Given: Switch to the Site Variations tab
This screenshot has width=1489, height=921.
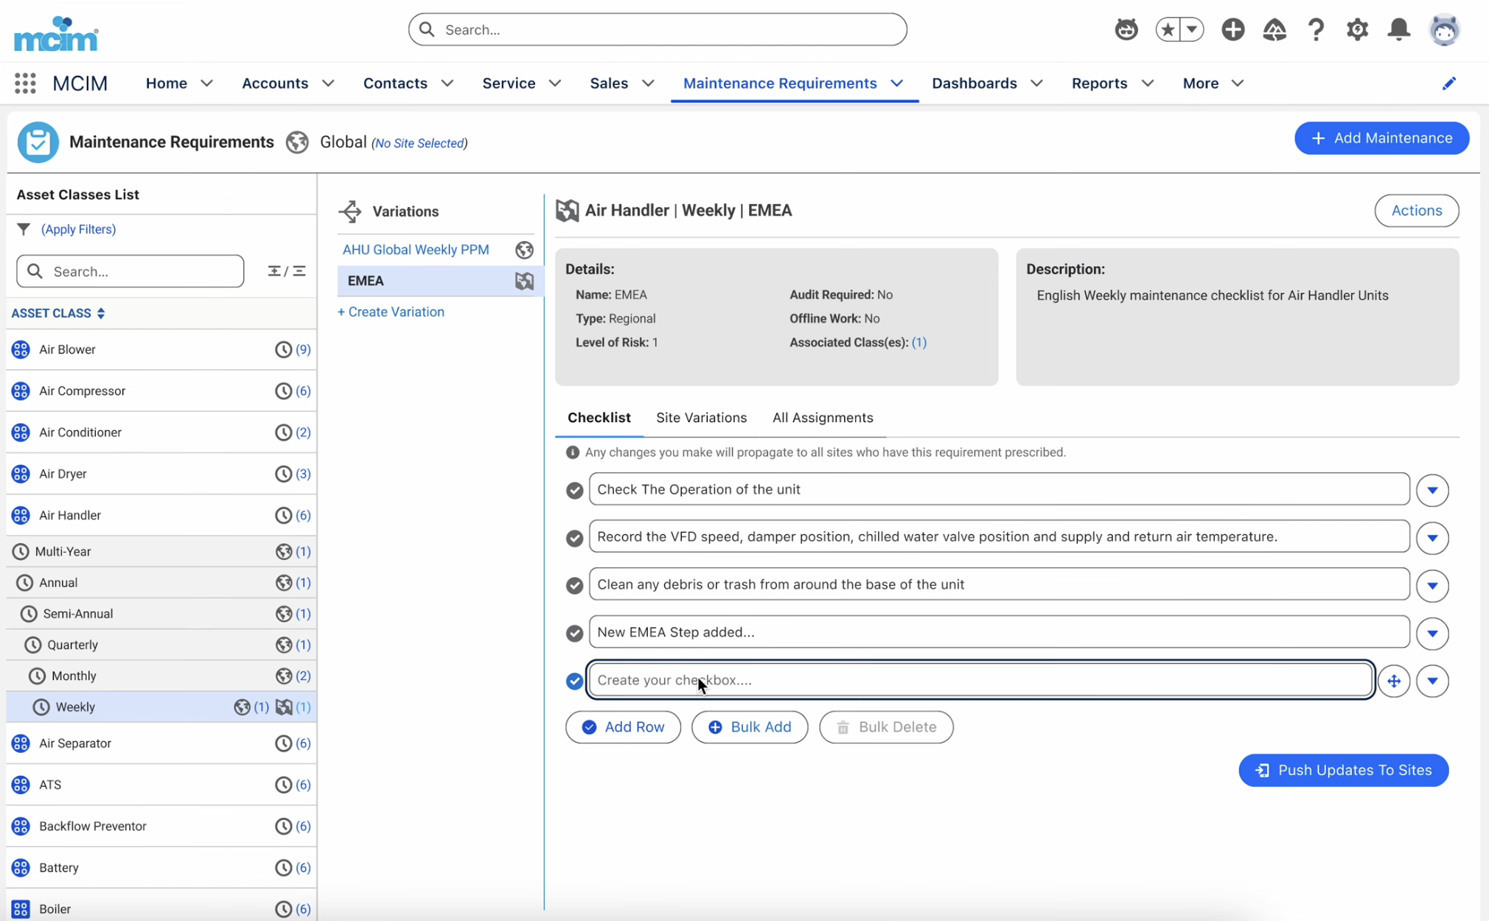Looking at the screenshot, I should click(701, 418).
